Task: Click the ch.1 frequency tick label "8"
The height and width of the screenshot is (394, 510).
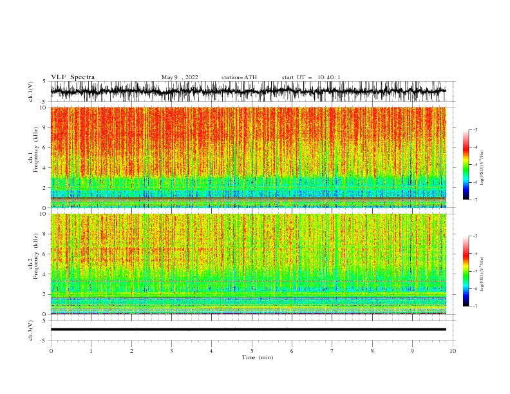Action: tap(45, 127)
